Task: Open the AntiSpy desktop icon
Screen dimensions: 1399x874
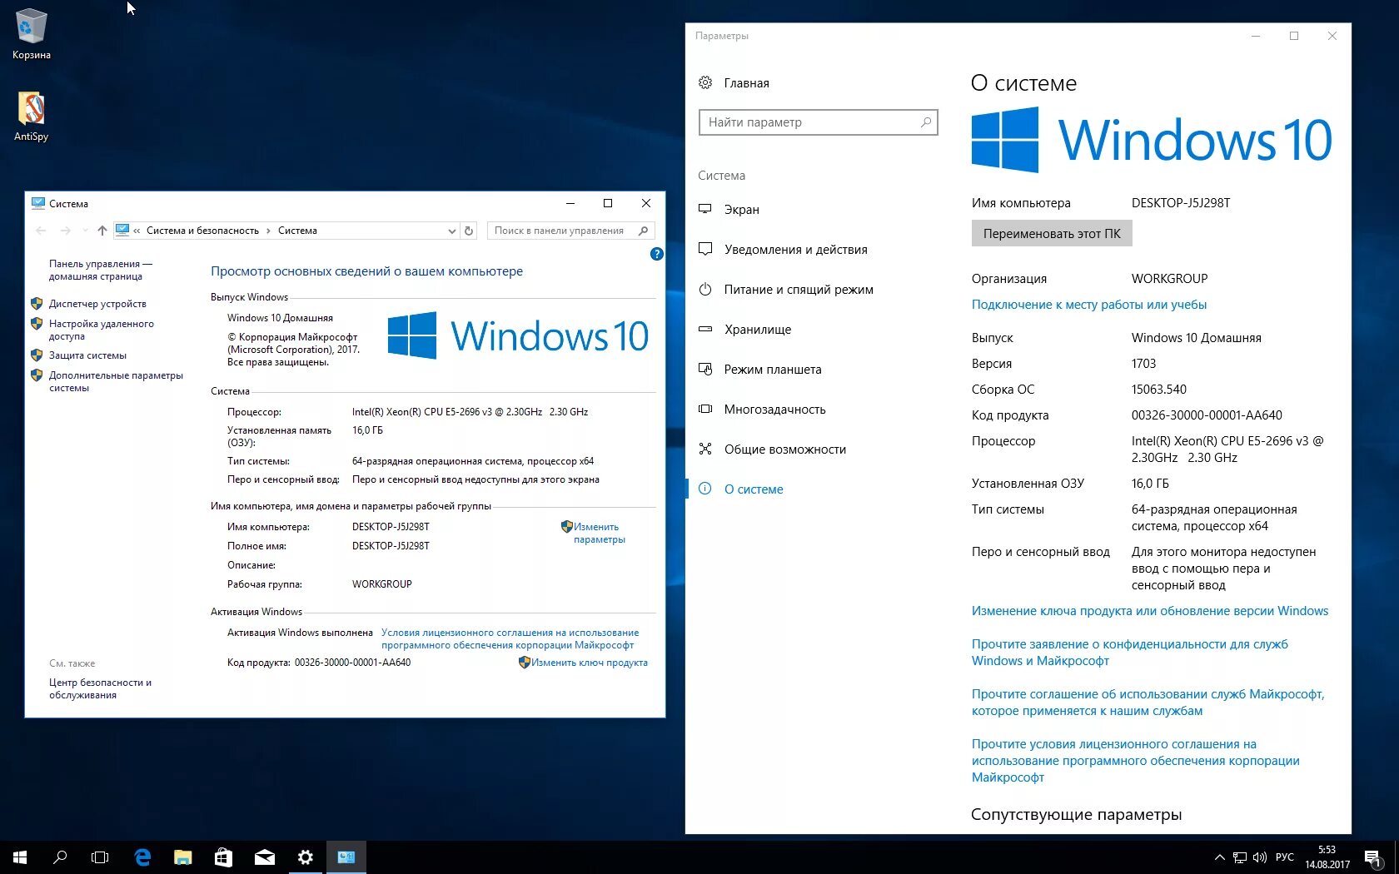Action: 32,116
